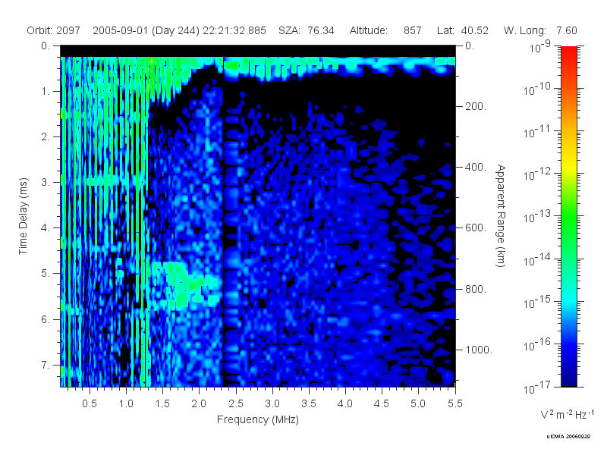The width and height of the screenshot is (607, 455).
Task: Click the 3.0 frequency tick label
Action: (x=272, y=403)
